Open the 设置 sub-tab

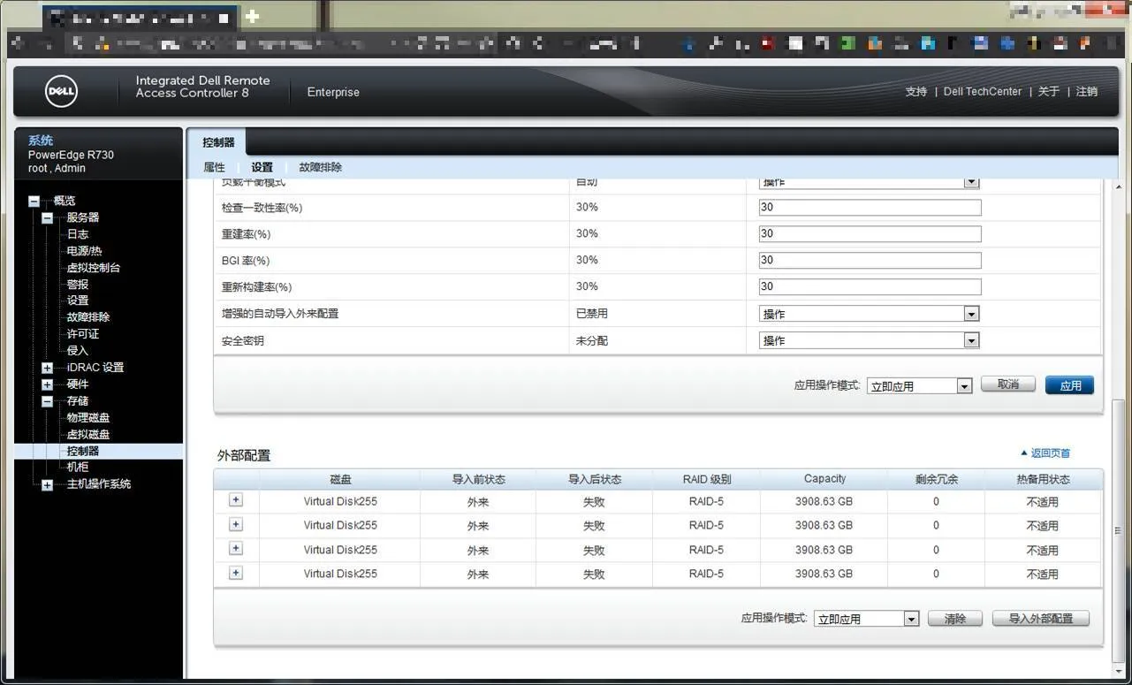point(262,167)
